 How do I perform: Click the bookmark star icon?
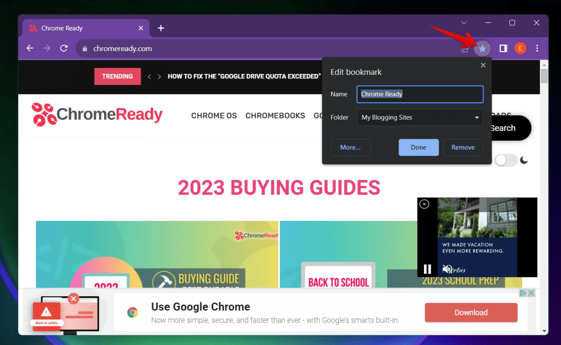[482, 48]
